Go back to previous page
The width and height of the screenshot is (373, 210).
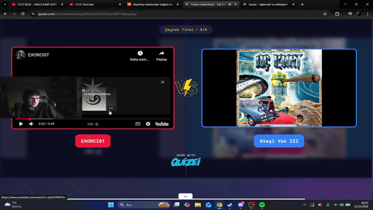coord(5,14)
